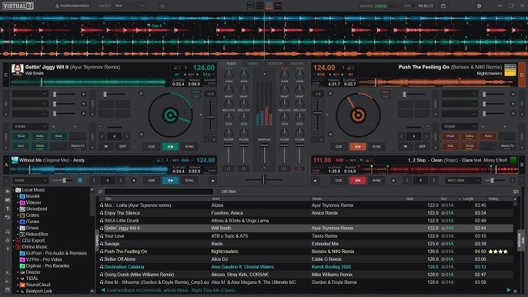The image size is (528, 297).
Task: Click CUE on deck B
Action: pos(339,181)
